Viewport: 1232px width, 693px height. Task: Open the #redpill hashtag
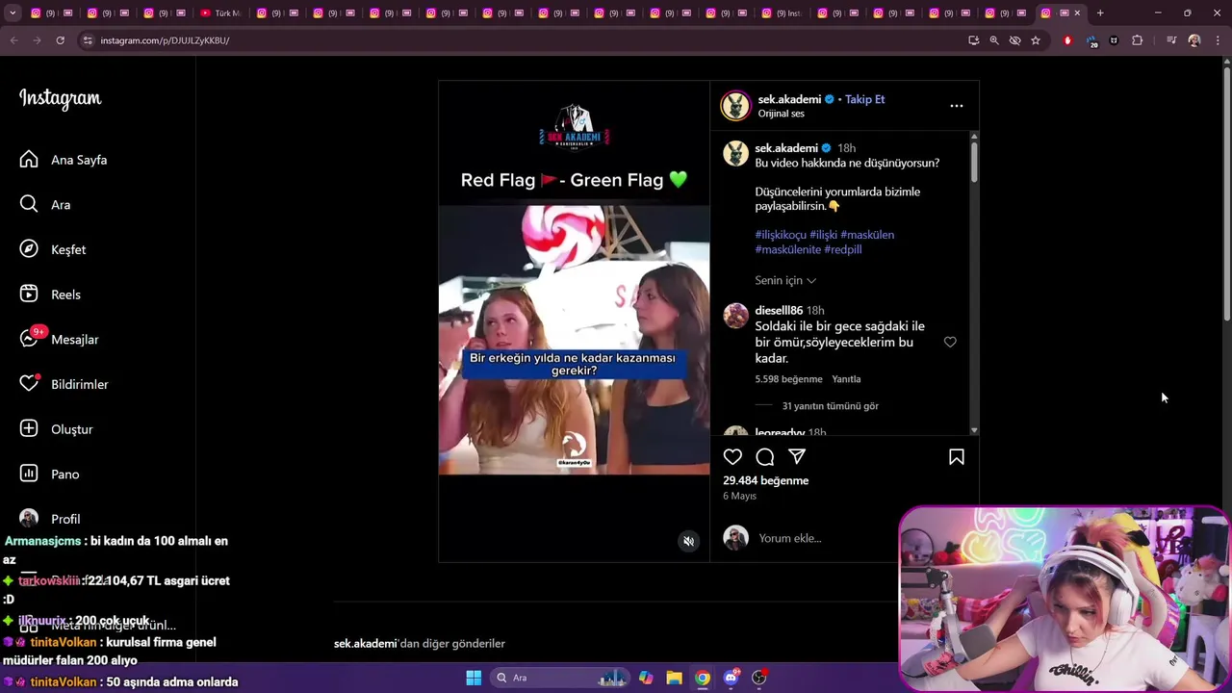tap(842, 249)
